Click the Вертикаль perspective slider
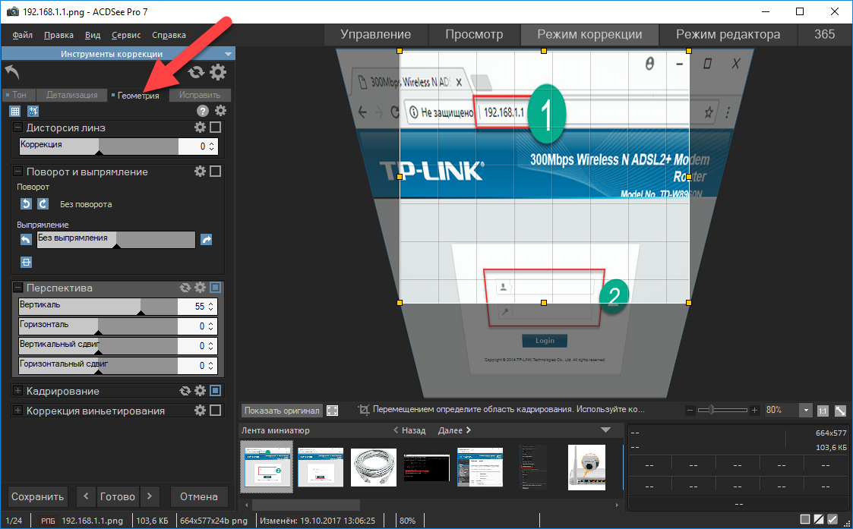 [x=97, y=307]
